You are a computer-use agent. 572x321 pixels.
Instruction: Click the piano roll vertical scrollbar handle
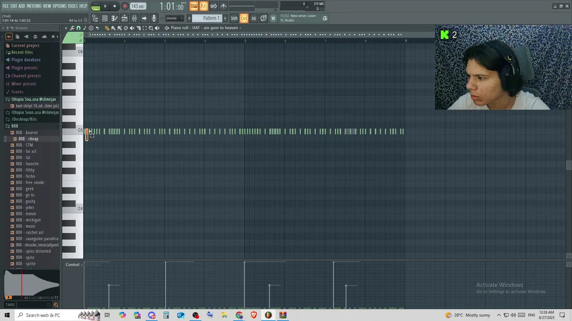[568, 165]
